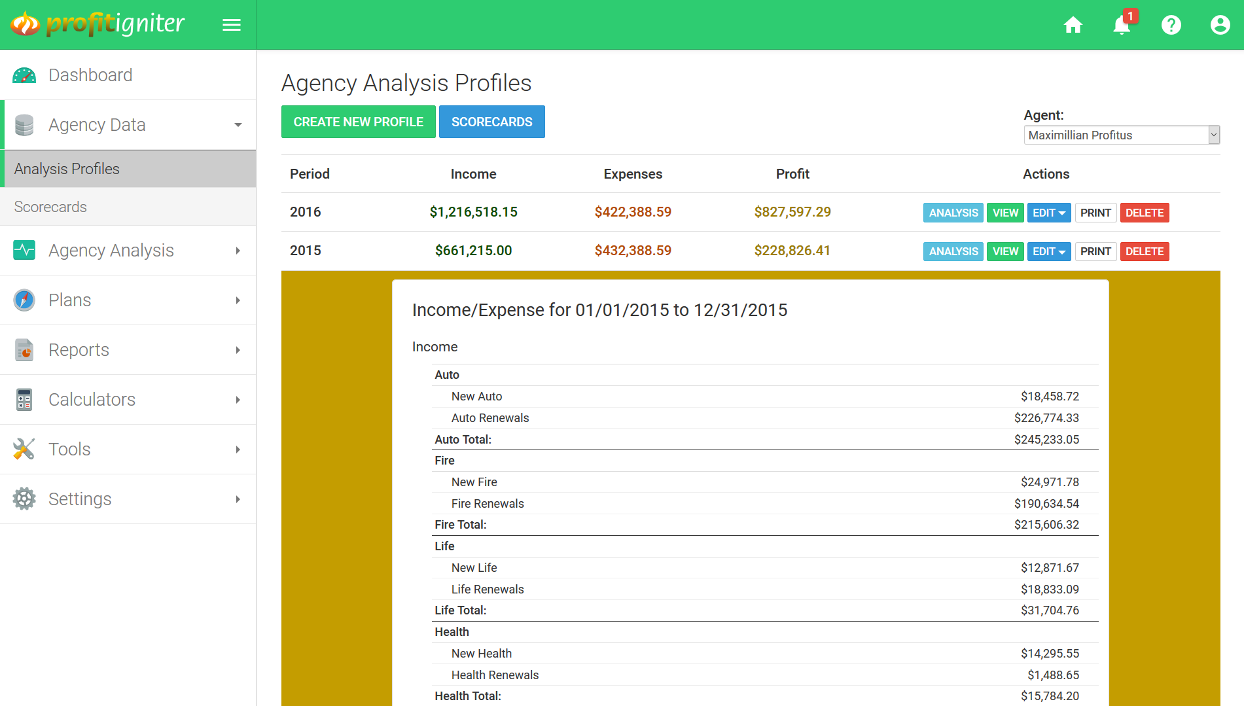1244x706 pixels.
Task: Open the notifications bell
Action: tap(1122, 25)
